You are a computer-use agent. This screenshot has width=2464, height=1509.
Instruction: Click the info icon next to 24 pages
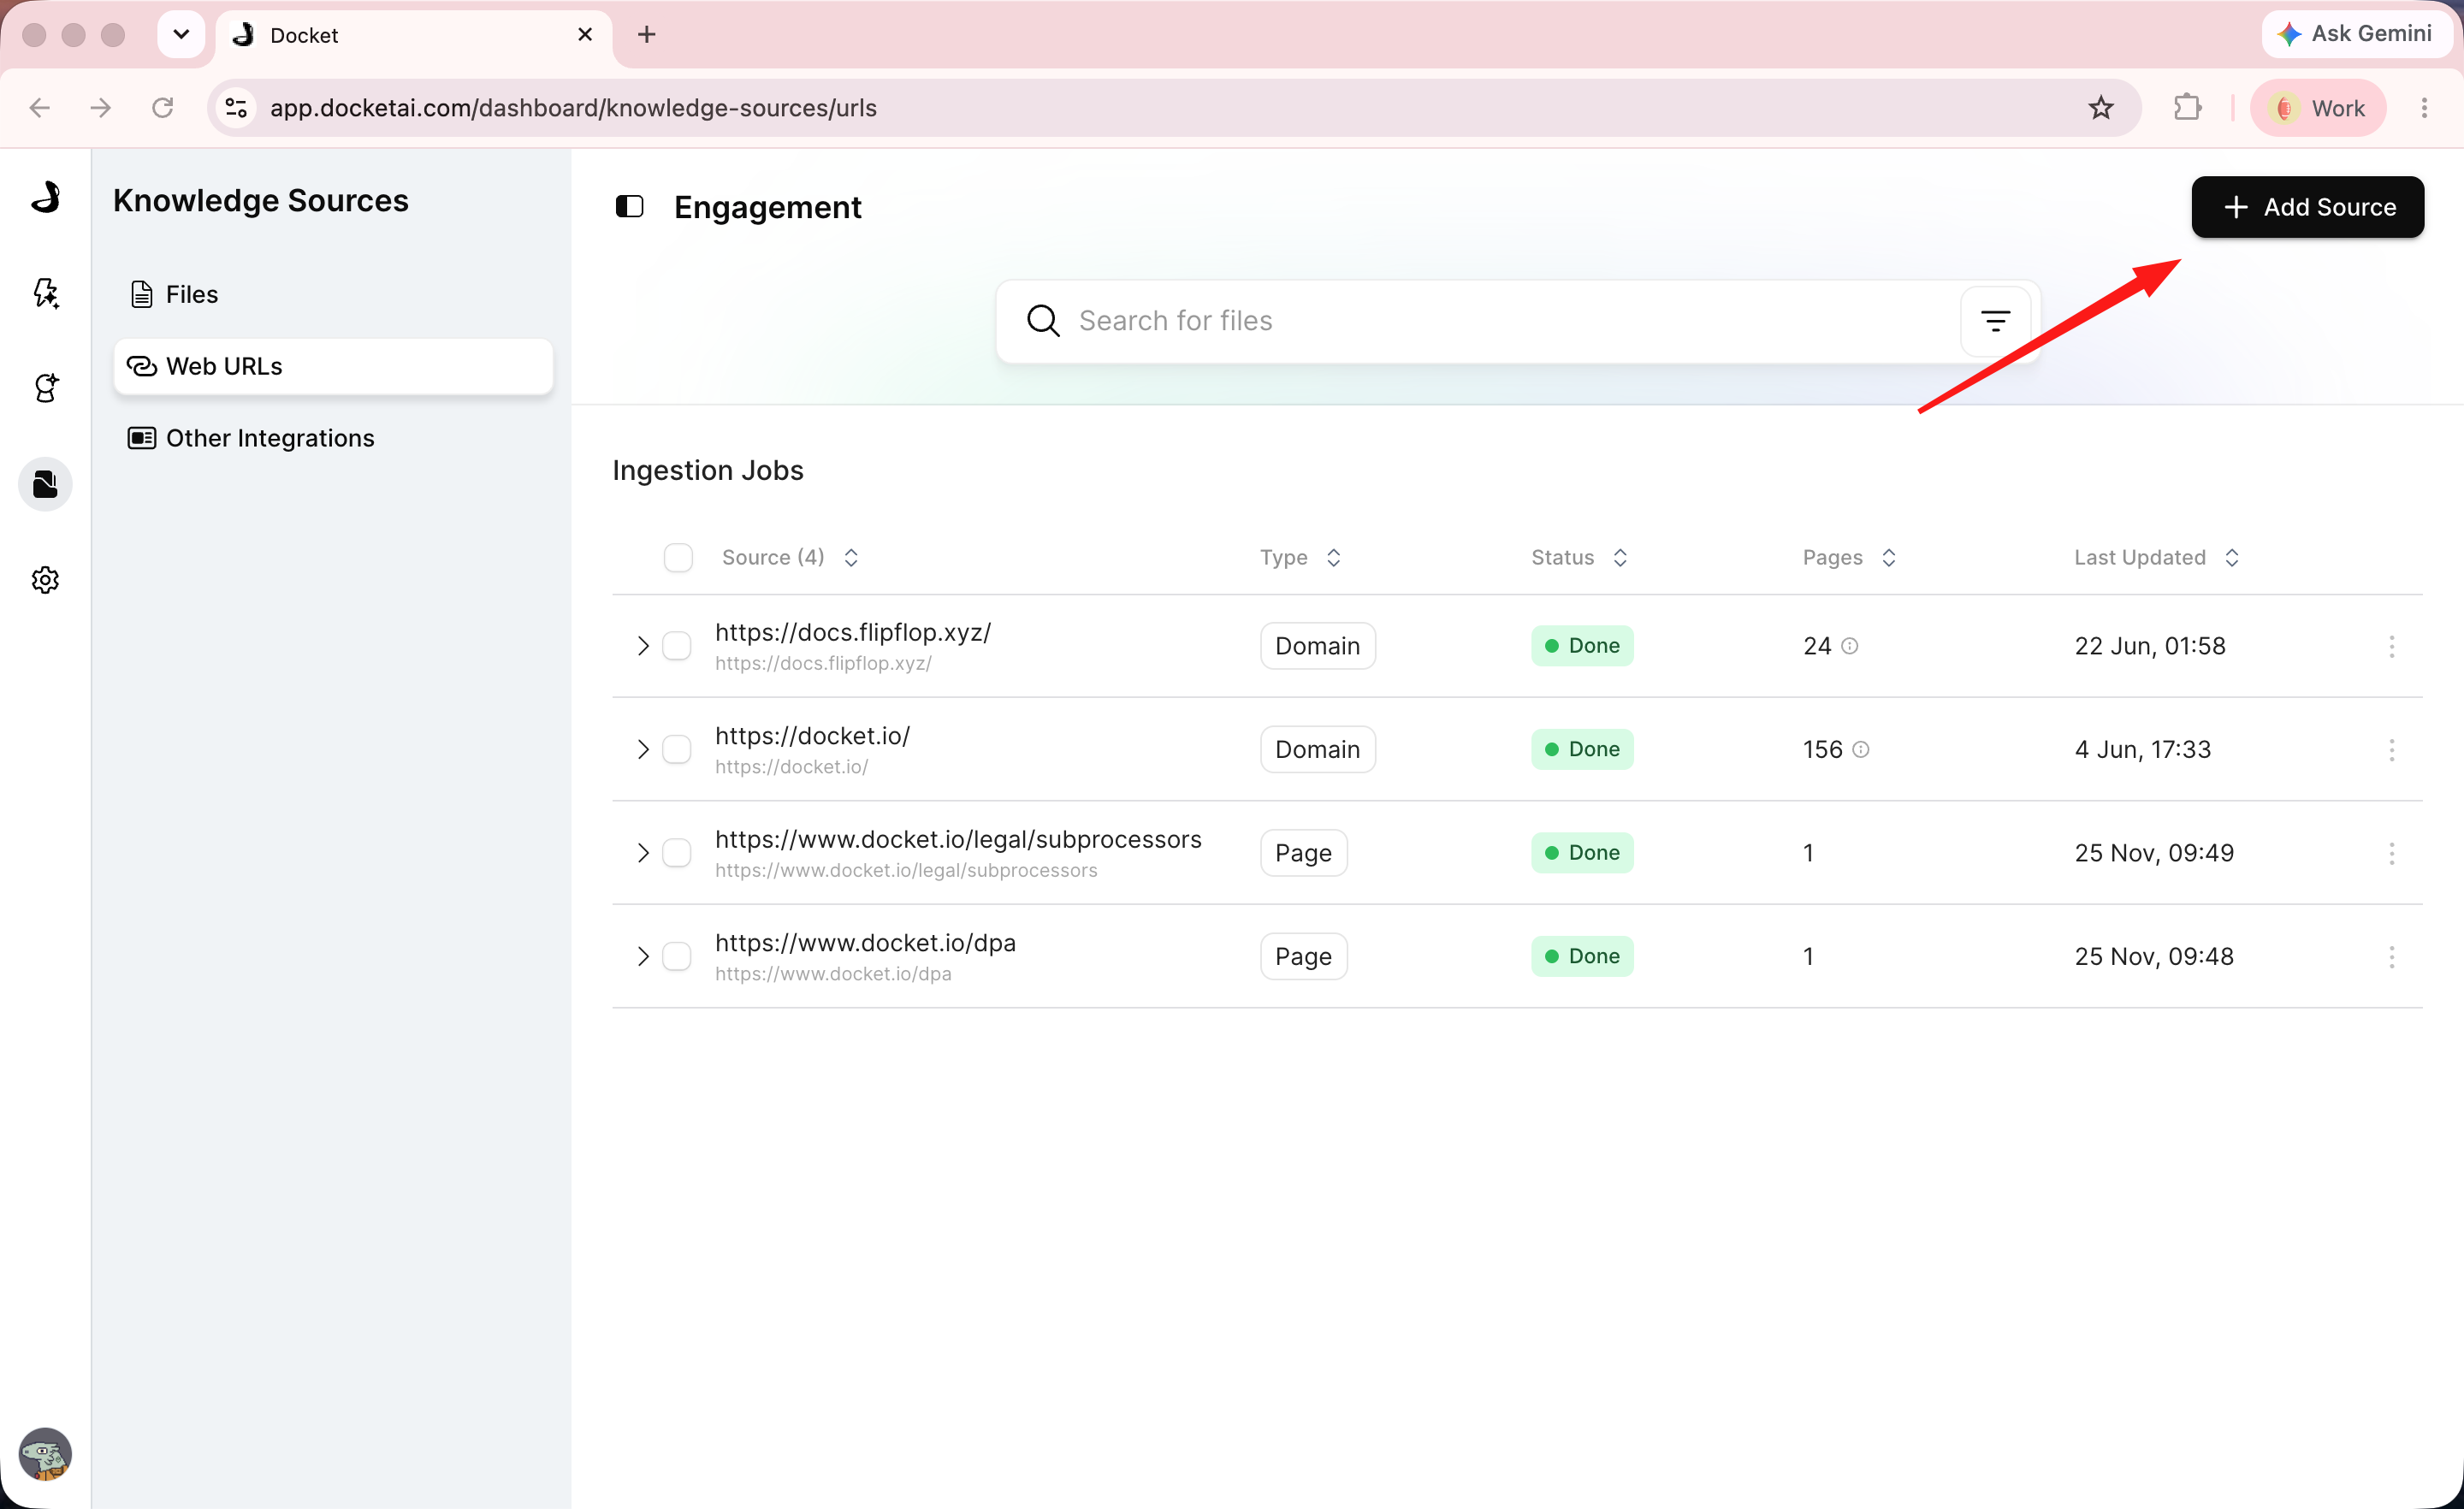[1850, 646]
